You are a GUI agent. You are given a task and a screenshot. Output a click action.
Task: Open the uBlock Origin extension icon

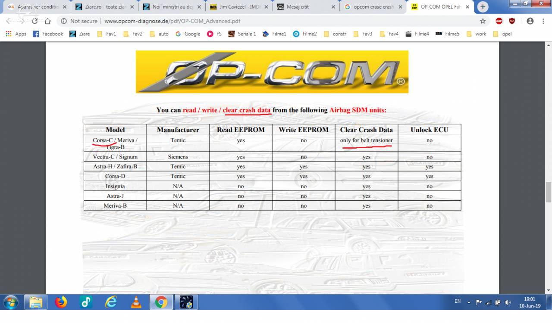tap(512, 21)
